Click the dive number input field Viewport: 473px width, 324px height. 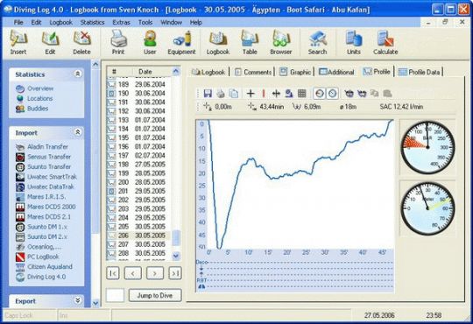pos(116,295)
